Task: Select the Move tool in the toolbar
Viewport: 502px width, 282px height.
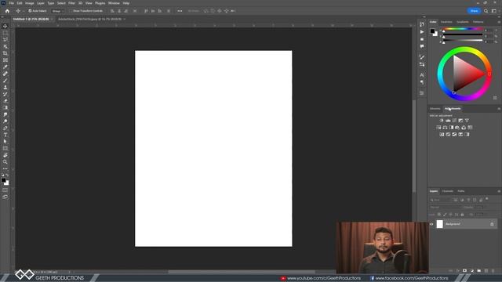Action: (5, 26)
